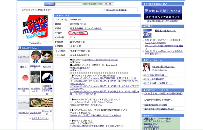Click the noodle bowl avatar
The width and height of the screenshot is (203, 130).
click(35, 103)
